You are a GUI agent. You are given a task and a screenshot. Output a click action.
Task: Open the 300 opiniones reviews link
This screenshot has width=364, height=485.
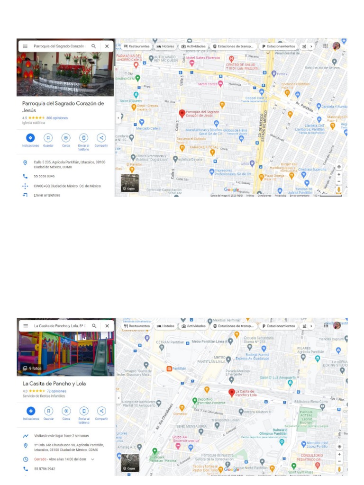tap(57, 118)
